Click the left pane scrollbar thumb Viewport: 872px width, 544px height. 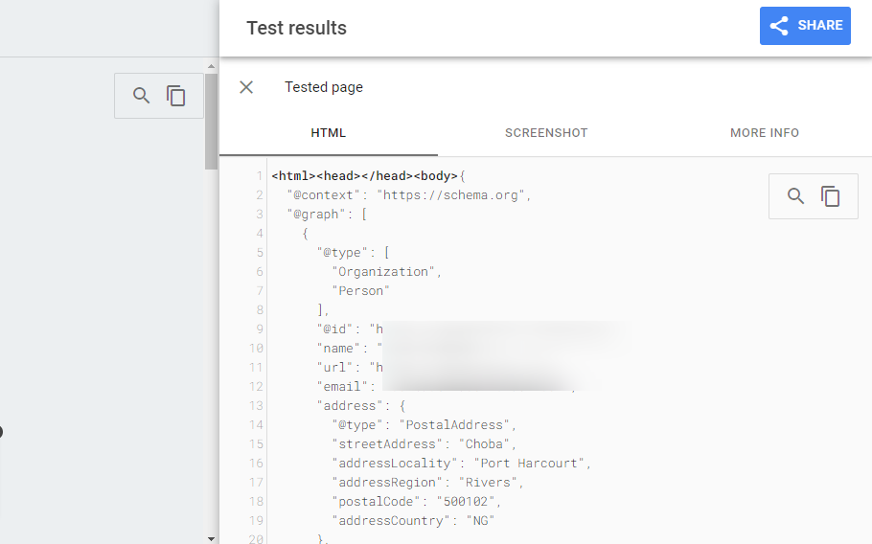211,121
